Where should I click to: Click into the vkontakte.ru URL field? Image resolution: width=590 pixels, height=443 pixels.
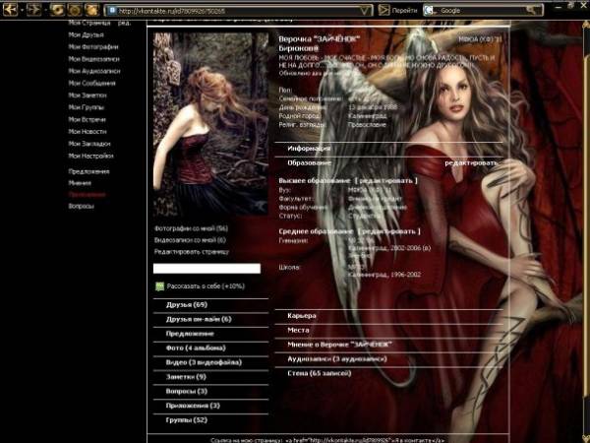pyautogui.click(x=237, y=11)
